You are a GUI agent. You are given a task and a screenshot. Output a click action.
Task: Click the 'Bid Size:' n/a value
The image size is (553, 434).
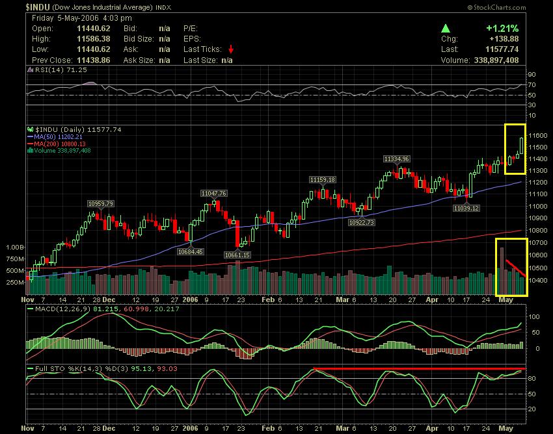click(165, 39)
